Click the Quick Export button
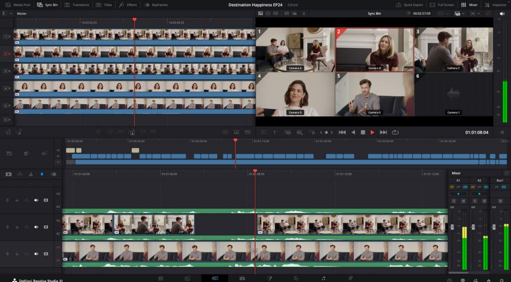This screenshot has height=282, width=511. coord(410,5)
